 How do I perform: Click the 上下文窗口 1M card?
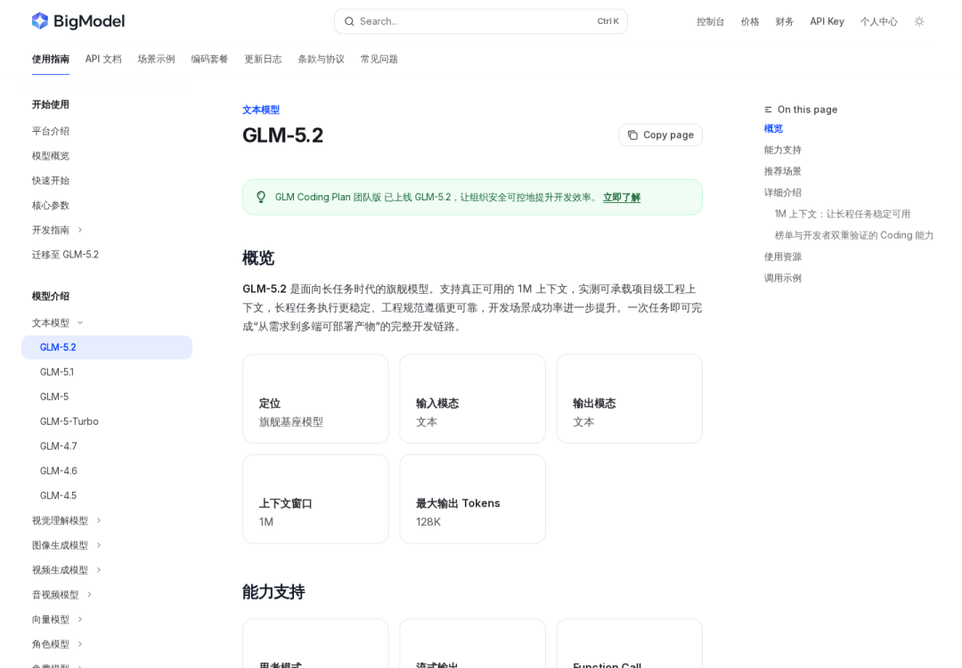[x=315, y=500]
